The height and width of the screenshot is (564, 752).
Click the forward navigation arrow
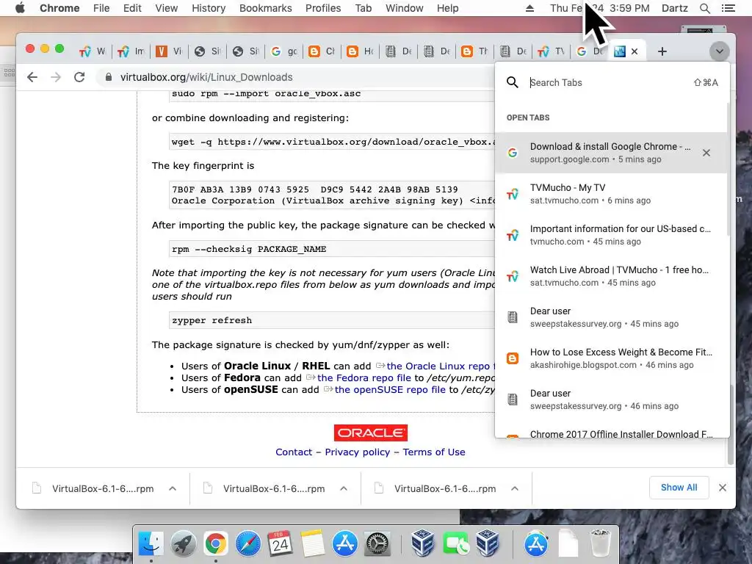56,77
